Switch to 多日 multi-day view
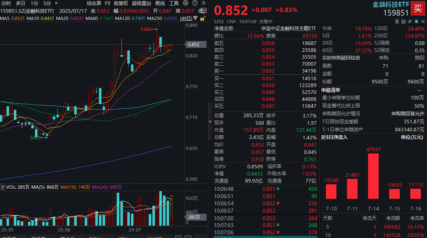The width and height of the screenshot is (427, 238). [20, 3]
